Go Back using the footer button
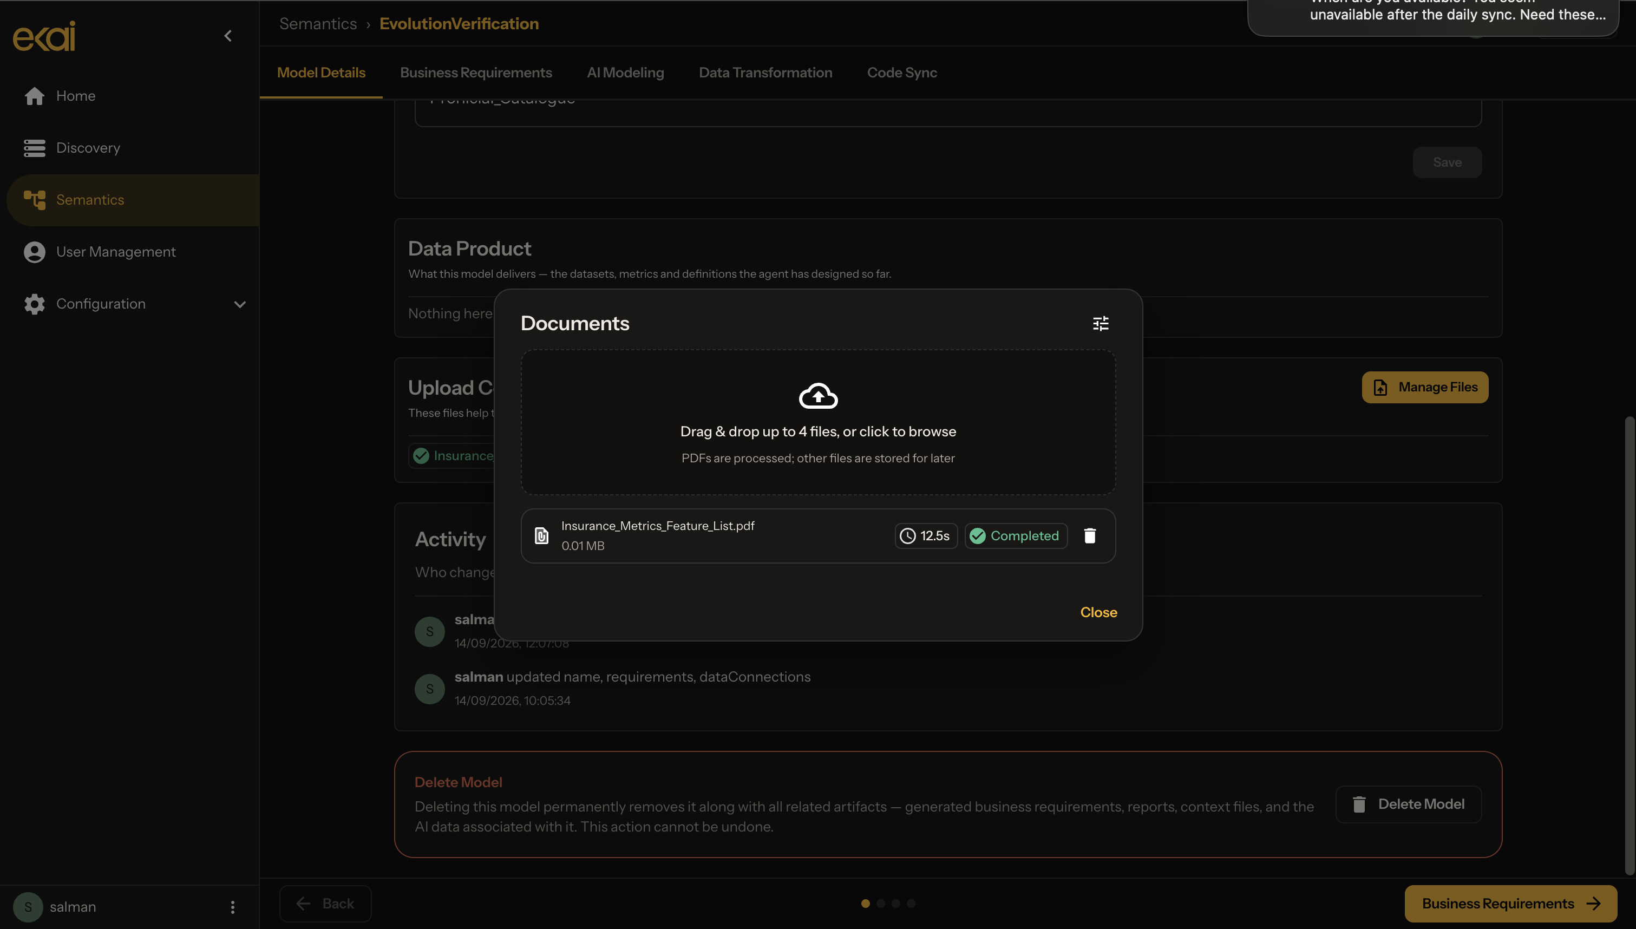Viewport: 1636px width, 929px height. click(x=325, y=904)
